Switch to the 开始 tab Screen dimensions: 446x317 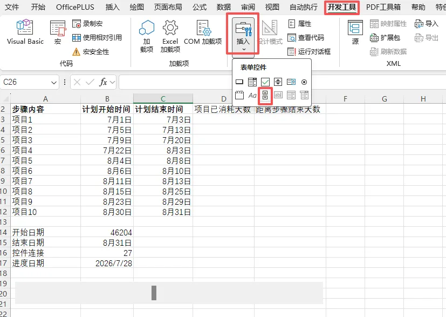pos(38,7)
